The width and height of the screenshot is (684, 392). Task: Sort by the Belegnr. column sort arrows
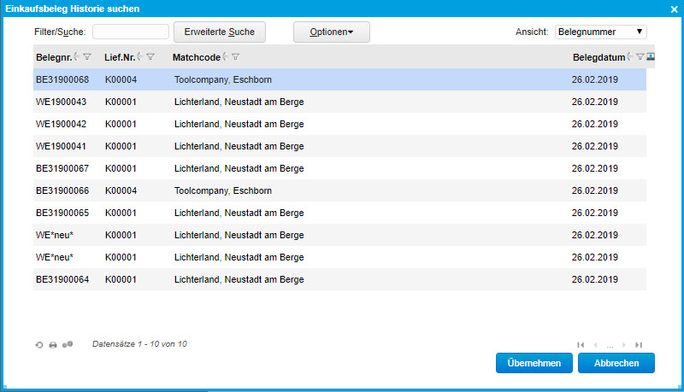pyautogui.click(x=77, y=57)
